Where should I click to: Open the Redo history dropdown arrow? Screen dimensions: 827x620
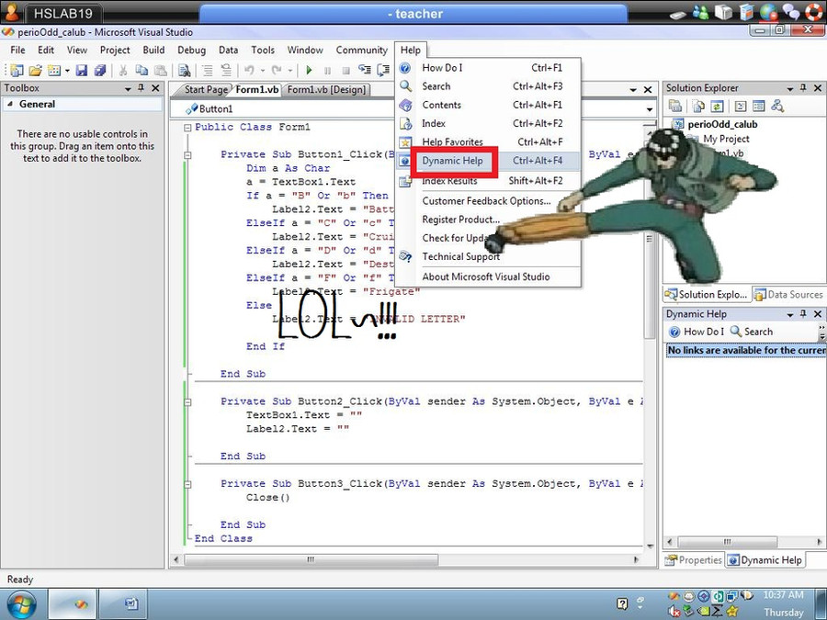point(289,70)
